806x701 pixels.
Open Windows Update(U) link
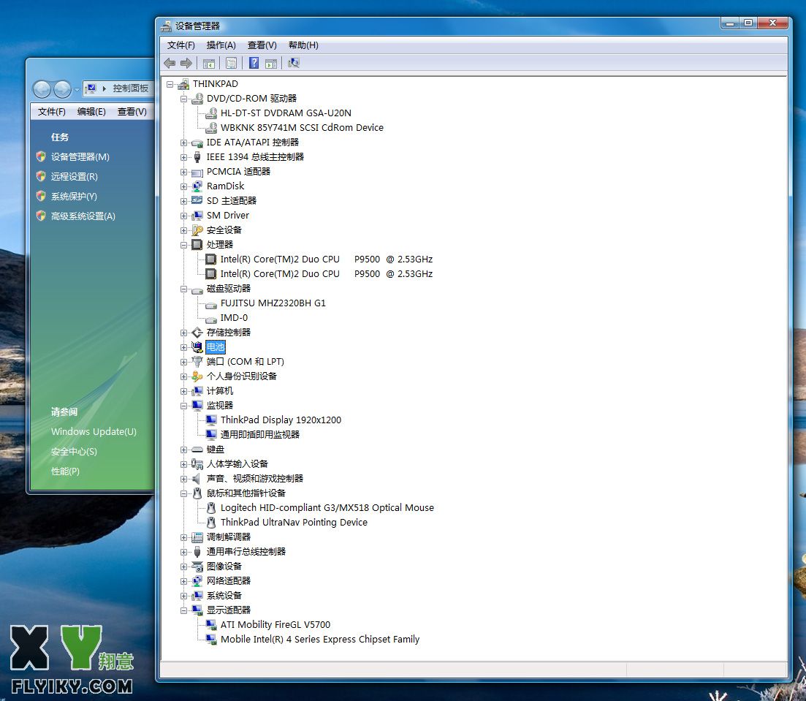click(94, 432)
